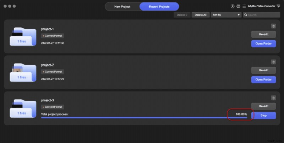Re-edit project-3
The width and height of the screenshot is (284, 143).
[x=263, y=106]
